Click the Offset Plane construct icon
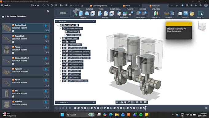This screenshot has height=118, width=209. pyautogui.click(x=156, y=13)
